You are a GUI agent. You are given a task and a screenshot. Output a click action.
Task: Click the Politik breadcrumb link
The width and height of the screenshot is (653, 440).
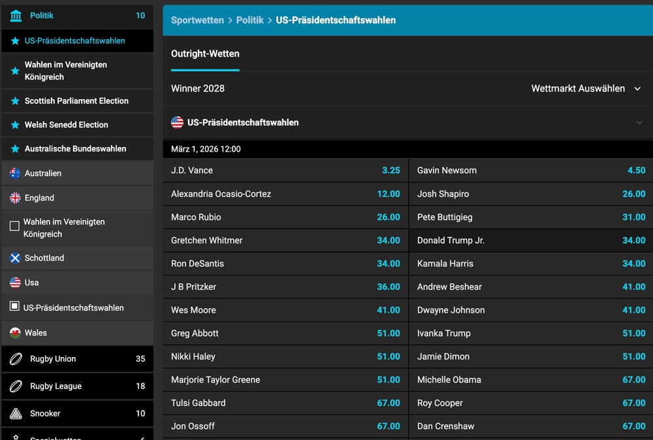[x=249, y=20]
